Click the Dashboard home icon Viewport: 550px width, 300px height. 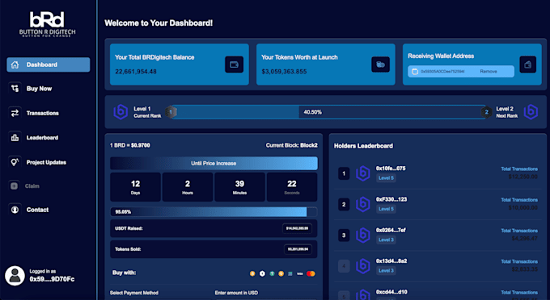tap(15, 65)
